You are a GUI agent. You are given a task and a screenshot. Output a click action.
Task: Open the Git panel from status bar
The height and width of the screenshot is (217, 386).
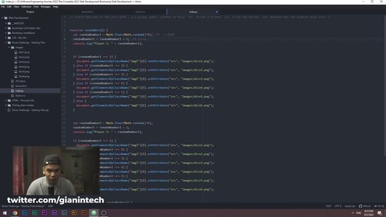(x=379, y=206)
